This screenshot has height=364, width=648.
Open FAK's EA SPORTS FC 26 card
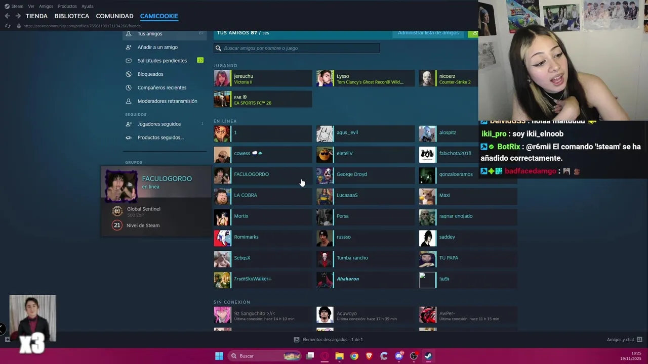(x=263, y=99)
